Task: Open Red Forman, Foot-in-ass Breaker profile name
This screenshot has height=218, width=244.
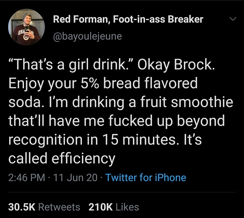Action: (128, 19)
